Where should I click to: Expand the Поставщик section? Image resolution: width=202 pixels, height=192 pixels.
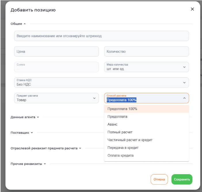pos(22,133)
